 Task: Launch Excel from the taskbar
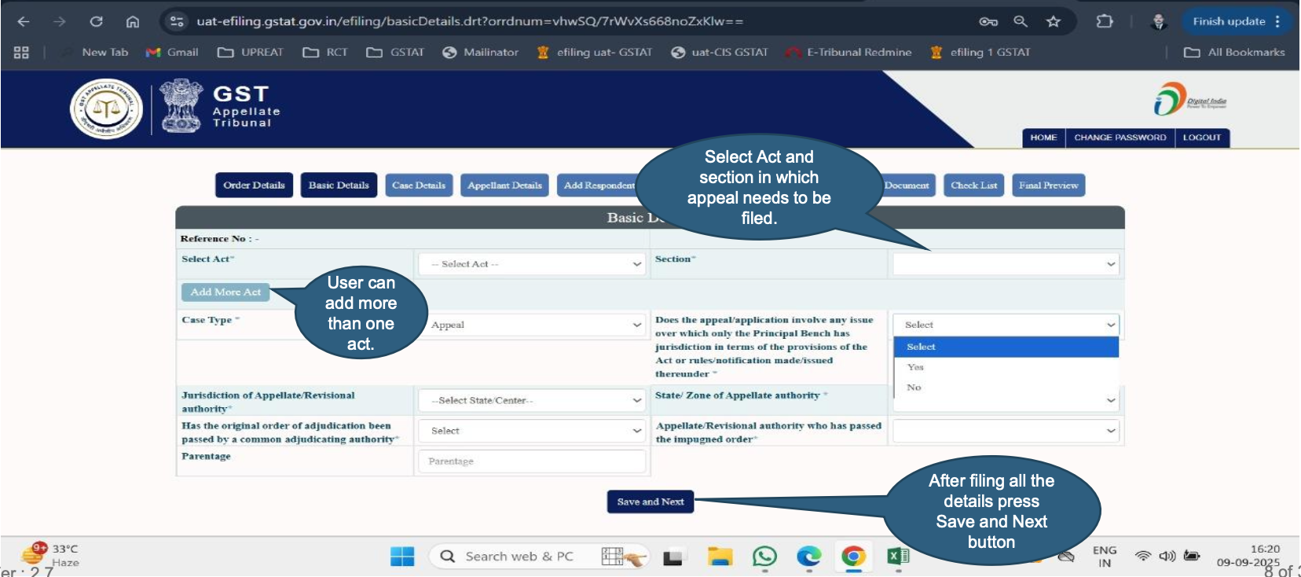coord(898,557)
